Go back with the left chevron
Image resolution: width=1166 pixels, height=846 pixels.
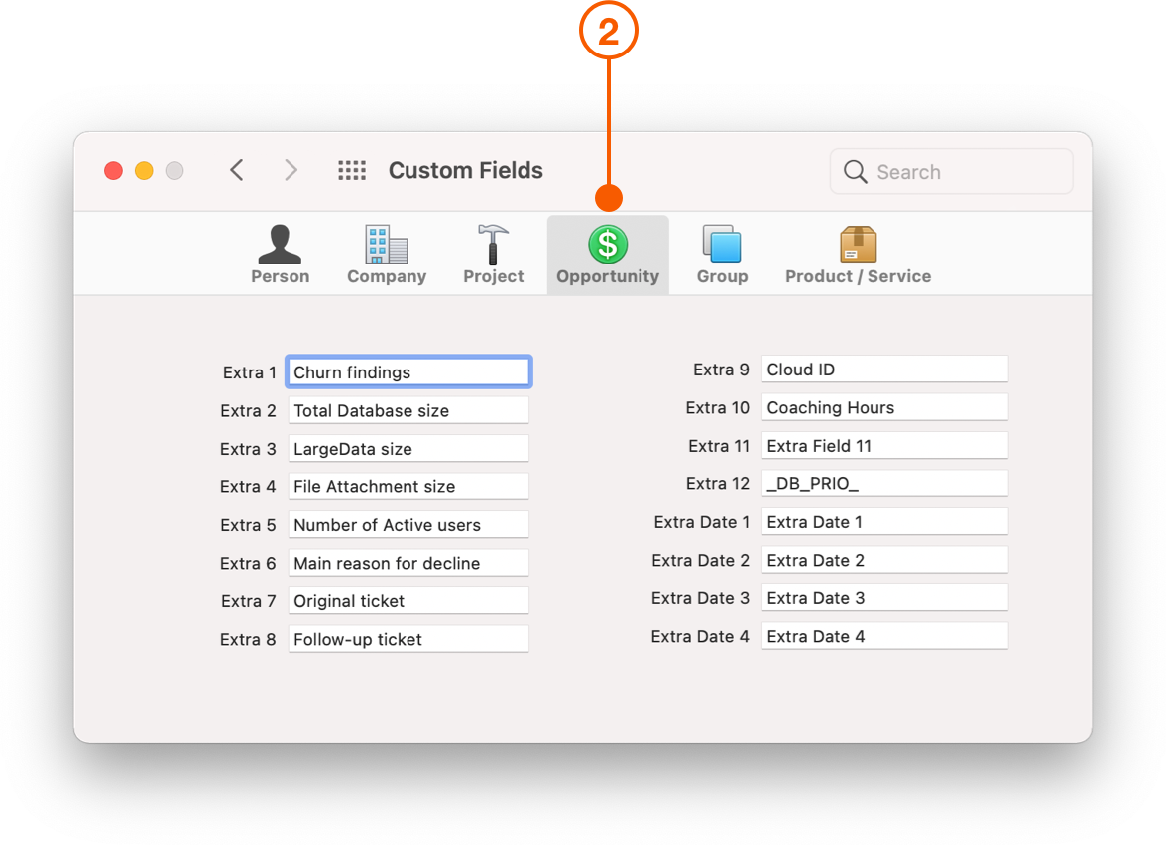pos(236,170)
